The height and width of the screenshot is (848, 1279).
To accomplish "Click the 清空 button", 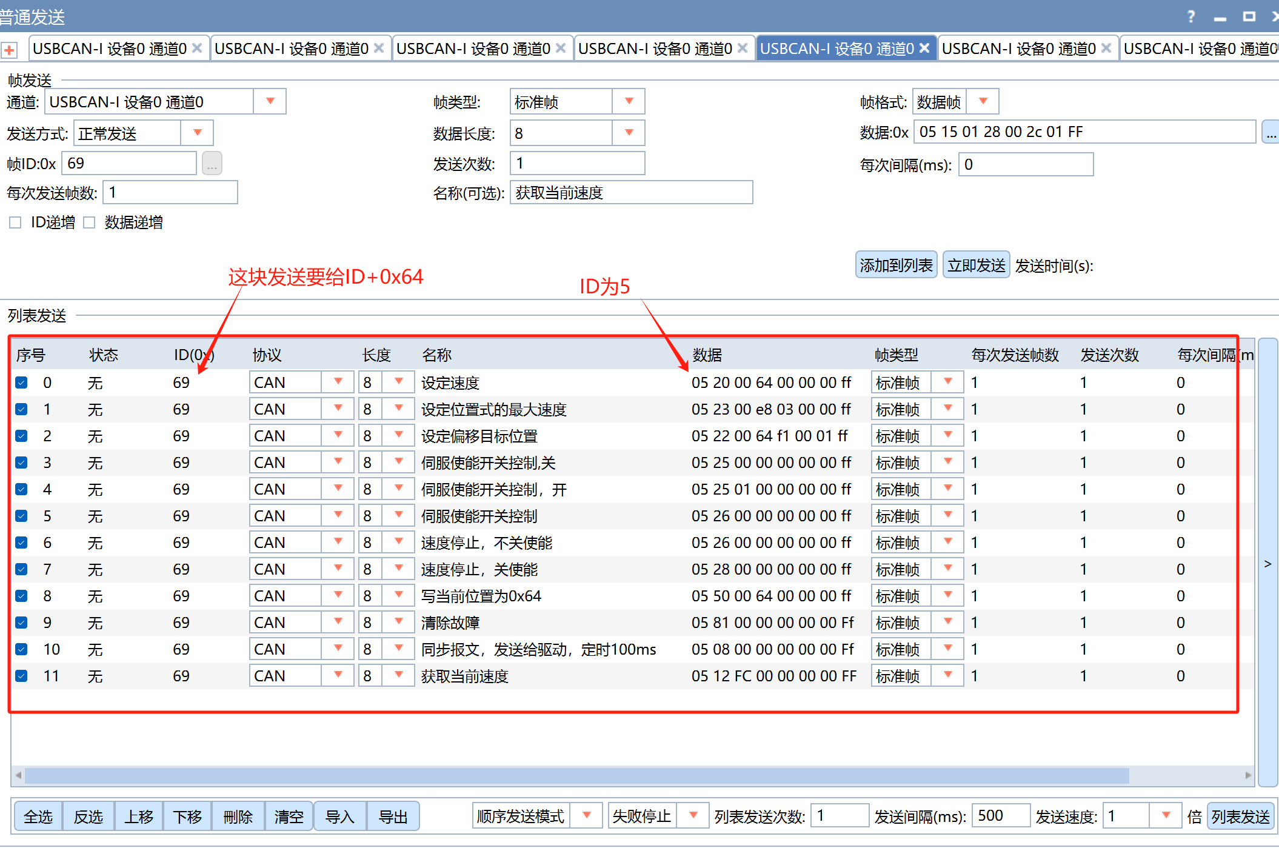I will click(289, 816).
